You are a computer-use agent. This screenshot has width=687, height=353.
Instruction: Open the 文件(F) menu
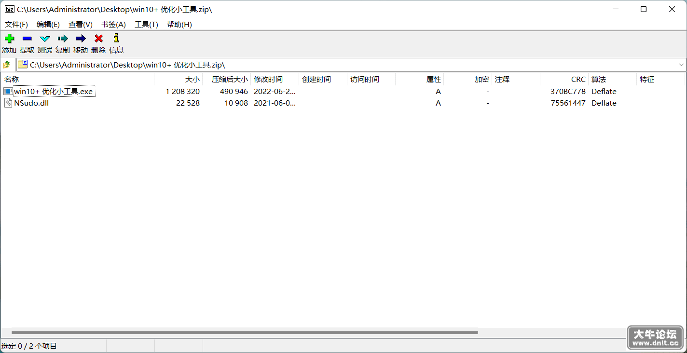coord(16,25)
